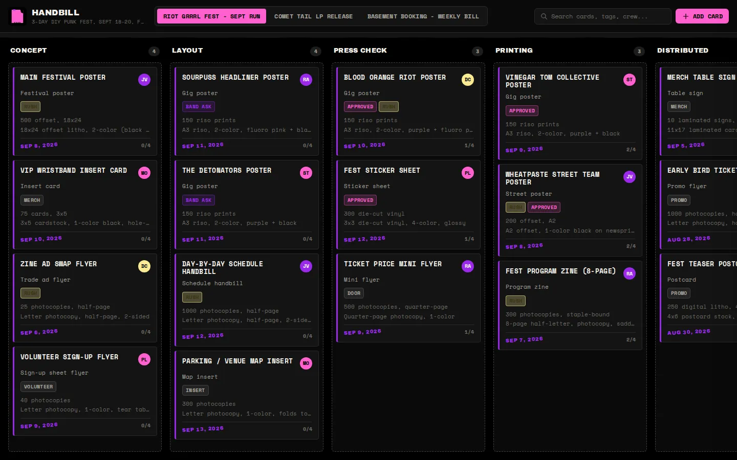The height and width of the screenshot is (460, 737).
Task: Click the Rush tag on Zine Ad Swap Flyer
Action: tap(30, 293)
